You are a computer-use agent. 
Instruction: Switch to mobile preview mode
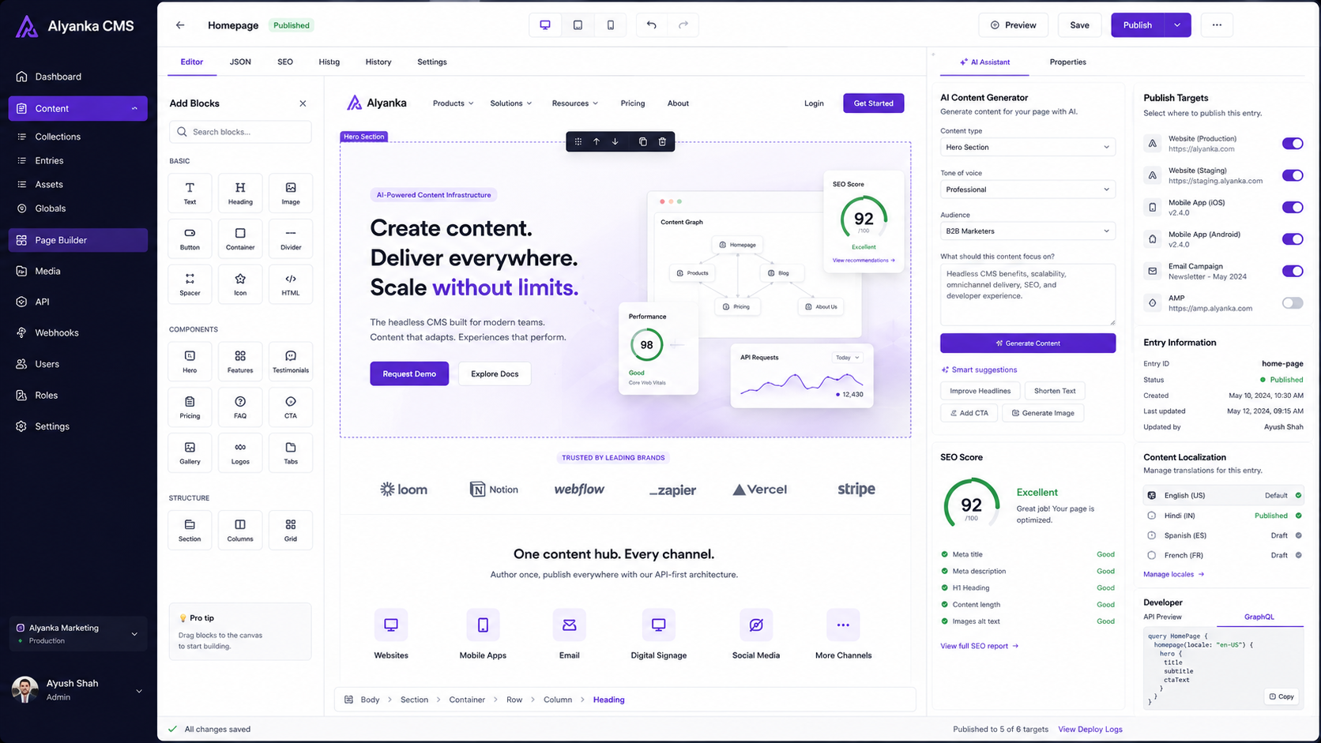tap(610, 25)
